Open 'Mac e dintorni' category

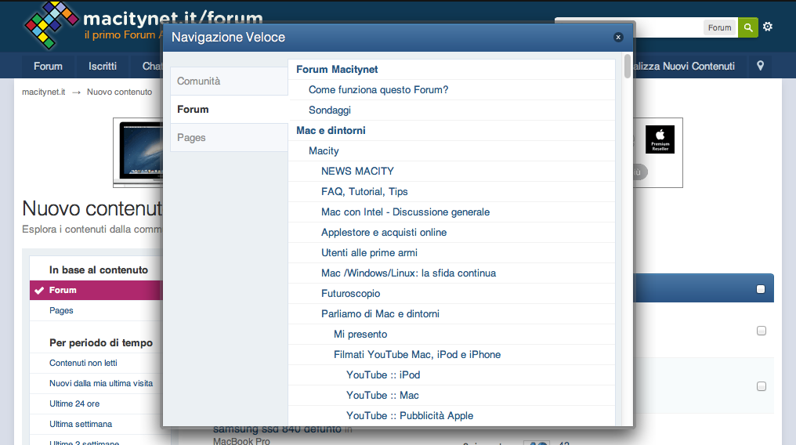coord(331,130)
